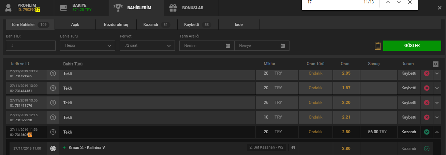Select the Bozdurulmuş tab

pyautogui.click(x=116, y=25)
